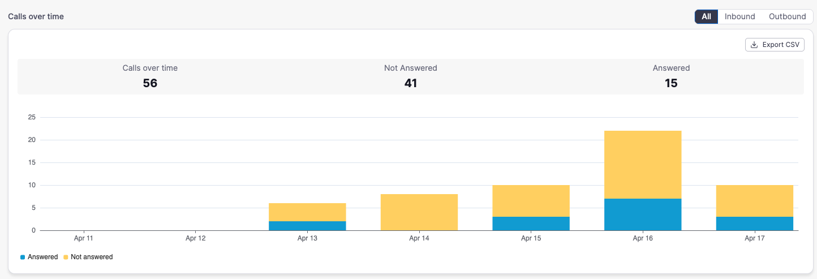817x279 pixels.
Task: Click the blue Answered legend swatch
Action: 23,257
